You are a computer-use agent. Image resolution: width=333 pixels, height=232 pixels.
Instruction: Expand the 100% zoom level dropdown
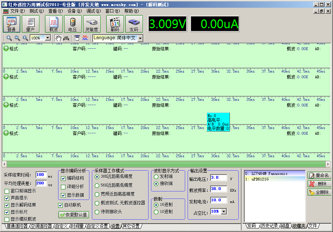tap(48, 38)
